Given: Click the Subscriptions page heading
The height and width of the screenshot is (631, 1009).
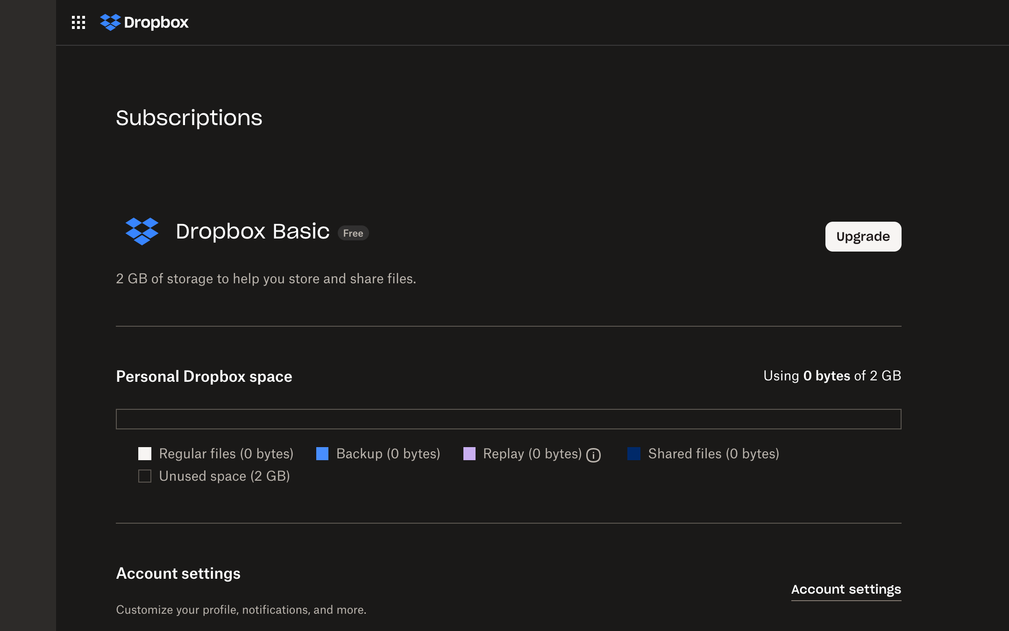Looking at the screenshot, I should [189, 118].
